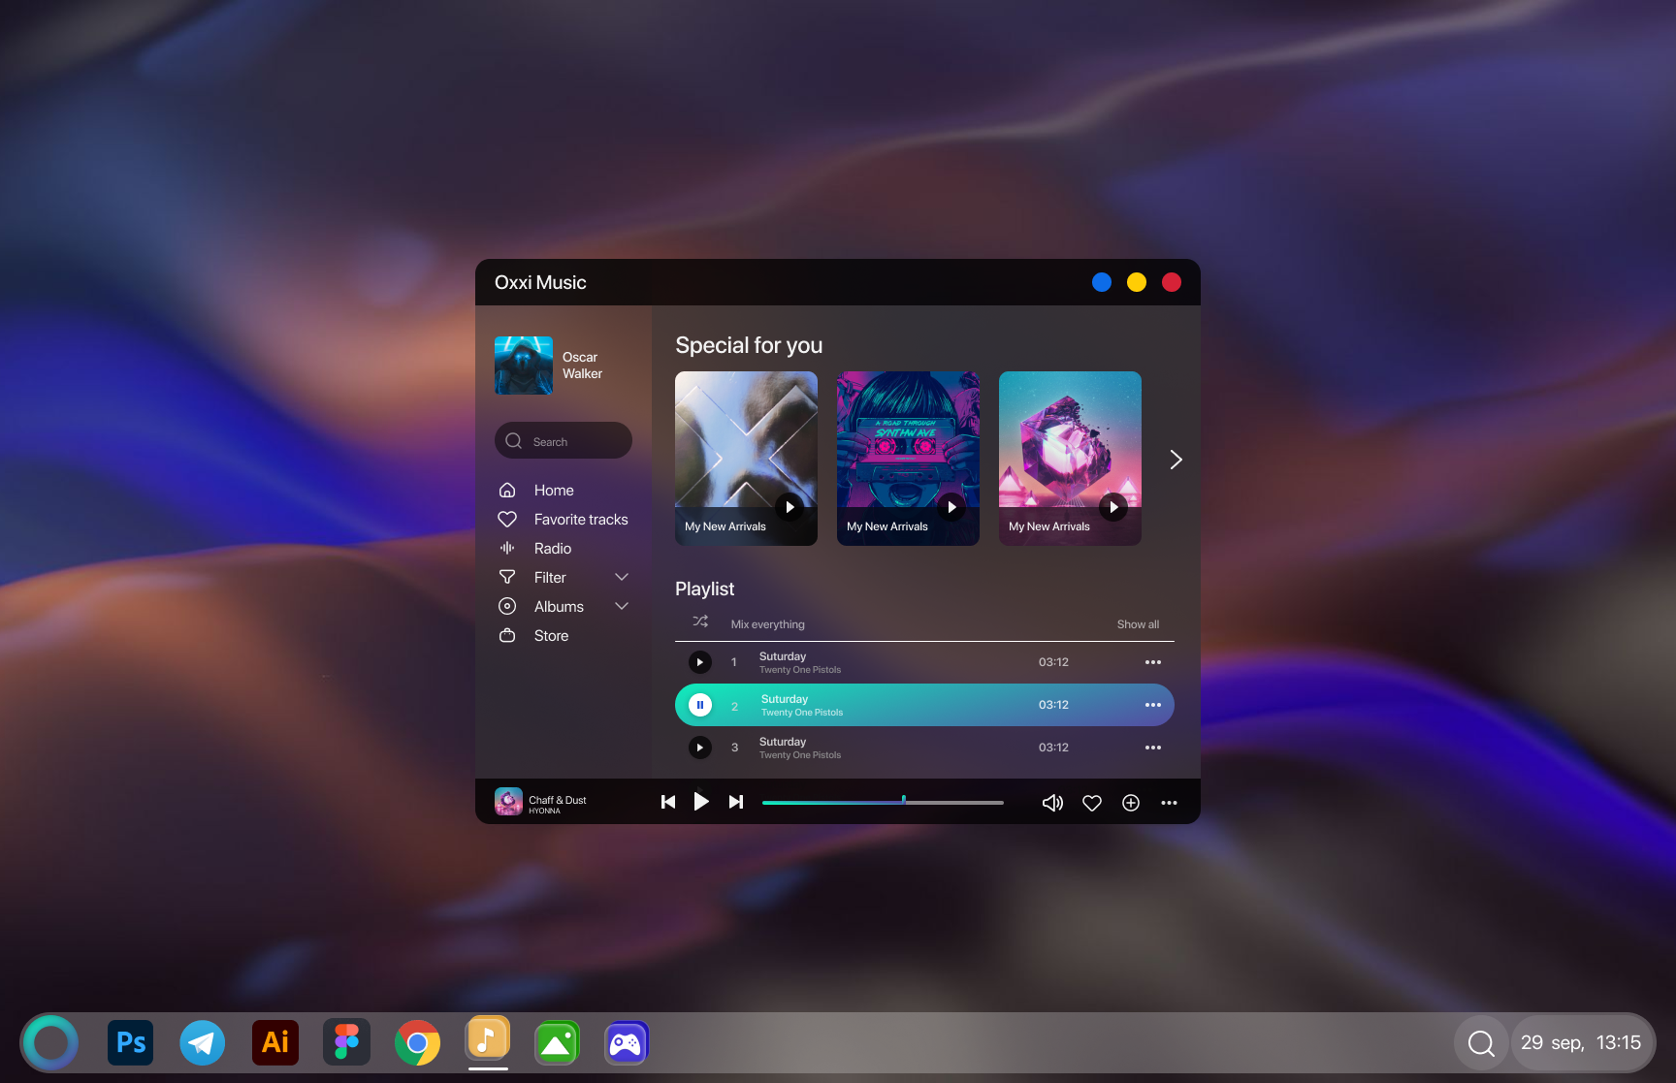Click the Show all playlist link

1138,624
